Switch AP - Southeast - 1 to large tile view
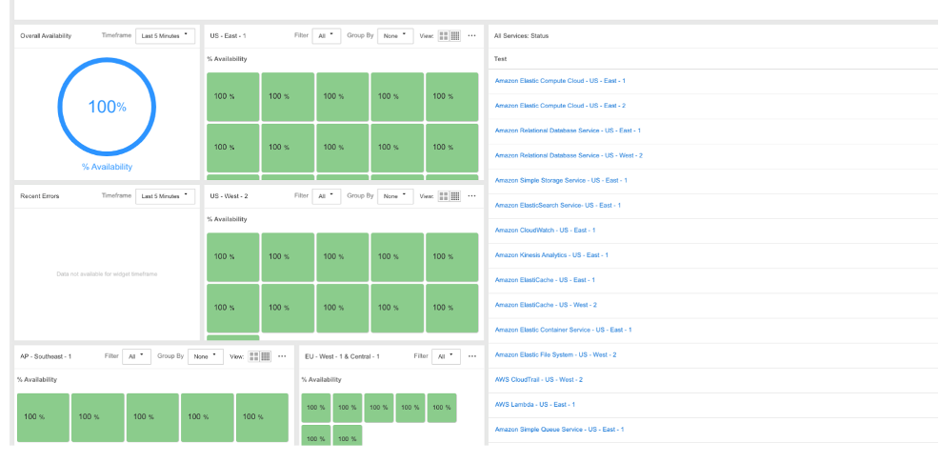 click(x=254, y=356)
